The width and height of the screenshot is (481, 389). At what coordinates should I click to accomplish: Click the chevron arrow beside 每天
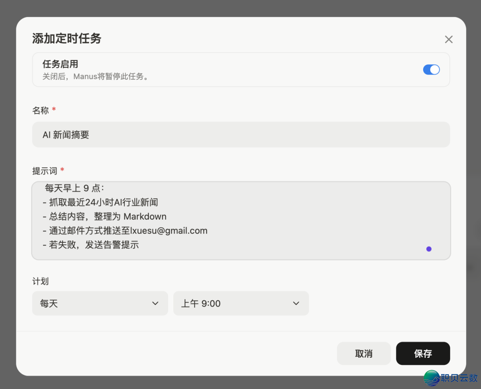point(155,303)
